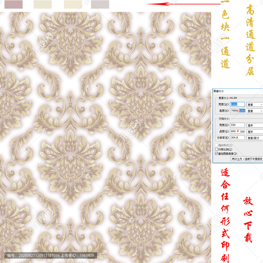Click the pixel width field showing 6360
The height and width of the screenshot is (263, 263).
point(237,104)
